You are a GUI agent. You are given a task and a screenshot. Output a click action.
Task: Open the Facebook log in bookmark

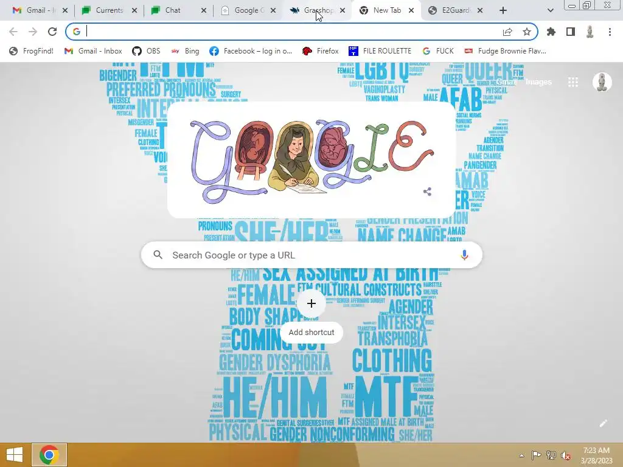251,51
